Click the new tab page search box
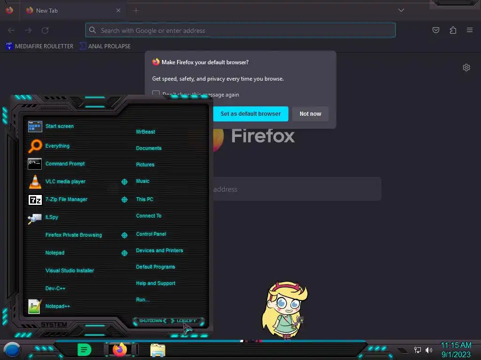 [x=297, y=189]
